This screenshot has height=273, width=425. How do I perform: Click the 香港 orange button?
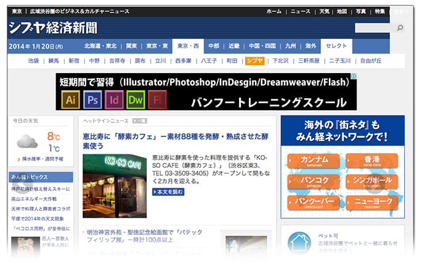click(372, 160)
